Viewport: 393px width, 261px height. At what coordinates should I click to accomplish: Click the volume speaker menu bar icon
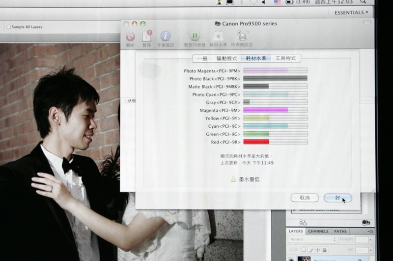[264, 2]
